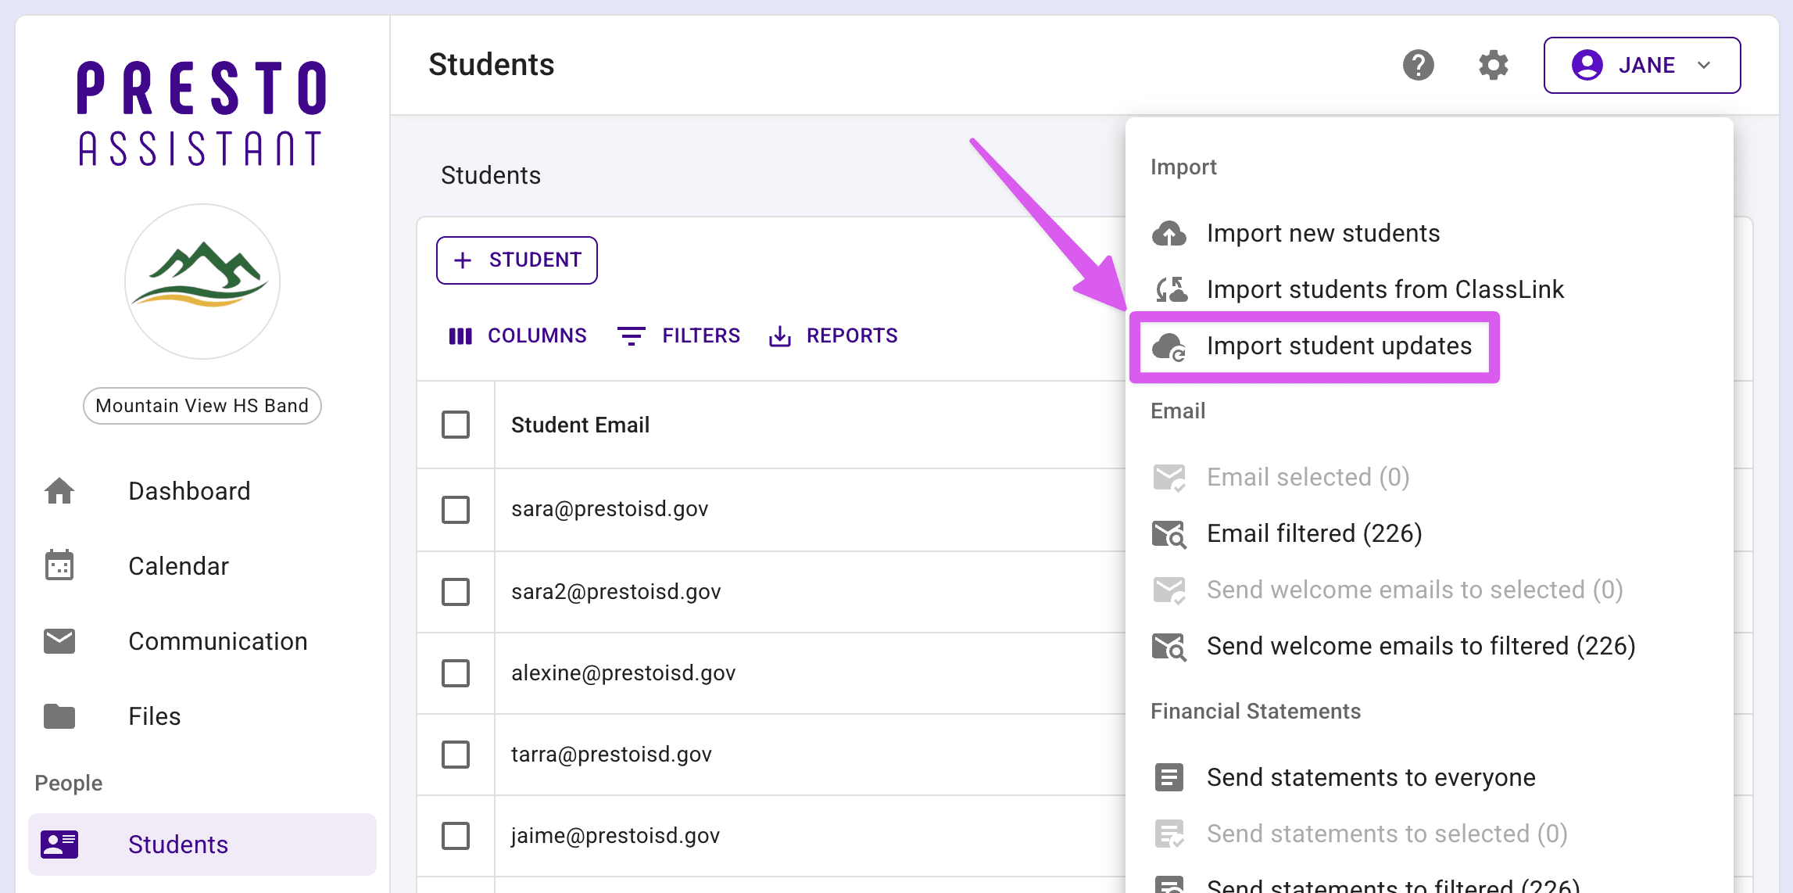Click the welcome emails to selected icon
Screen dimensions: 1793x893
tap(1169, 590)
